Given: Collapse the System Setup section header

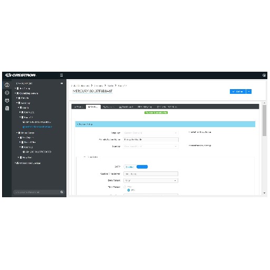Looking at the screenshot, I should click(x=165, y=124).
